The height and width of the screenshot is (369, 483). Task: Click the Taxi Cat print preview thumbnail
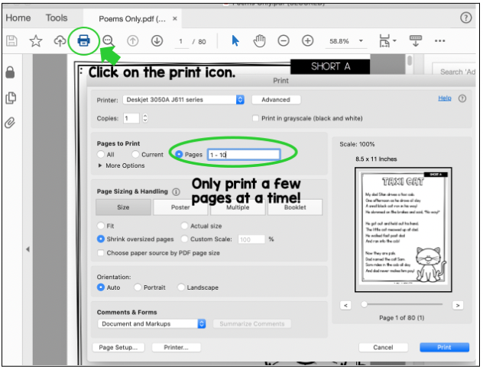pos(404,229)
